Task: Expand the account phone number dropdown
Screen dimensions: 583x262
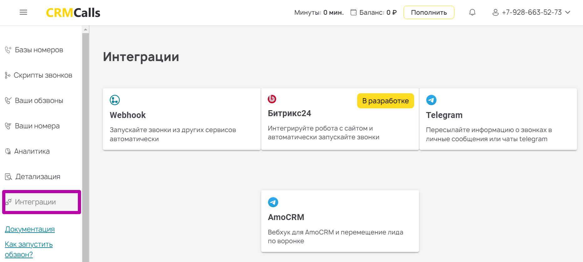Action: click(x=568, y=13)
